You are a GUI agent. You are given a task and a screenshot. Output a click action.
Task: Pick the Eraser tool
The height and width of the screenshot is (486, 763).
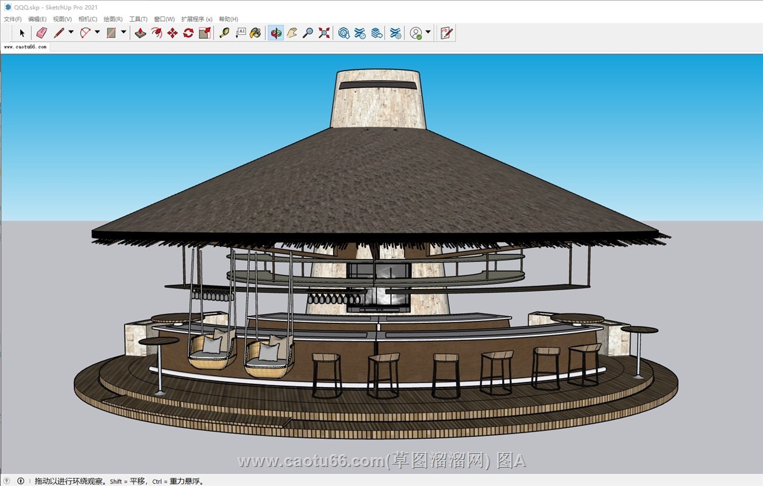[x=41, y=33]
